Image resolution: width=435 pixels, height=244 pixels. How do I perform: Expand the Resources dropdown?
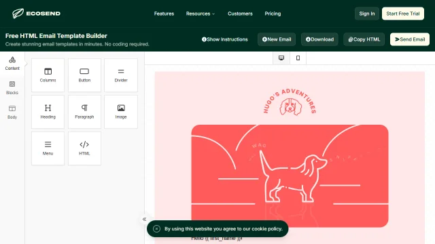(201, 14)
